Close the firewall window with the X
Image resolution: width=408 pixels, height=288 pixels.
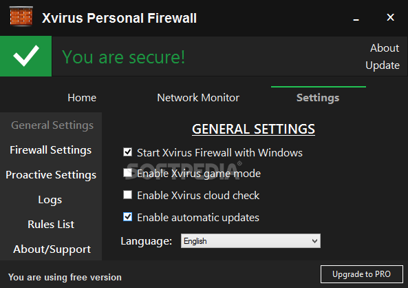[x=390, y=17]
